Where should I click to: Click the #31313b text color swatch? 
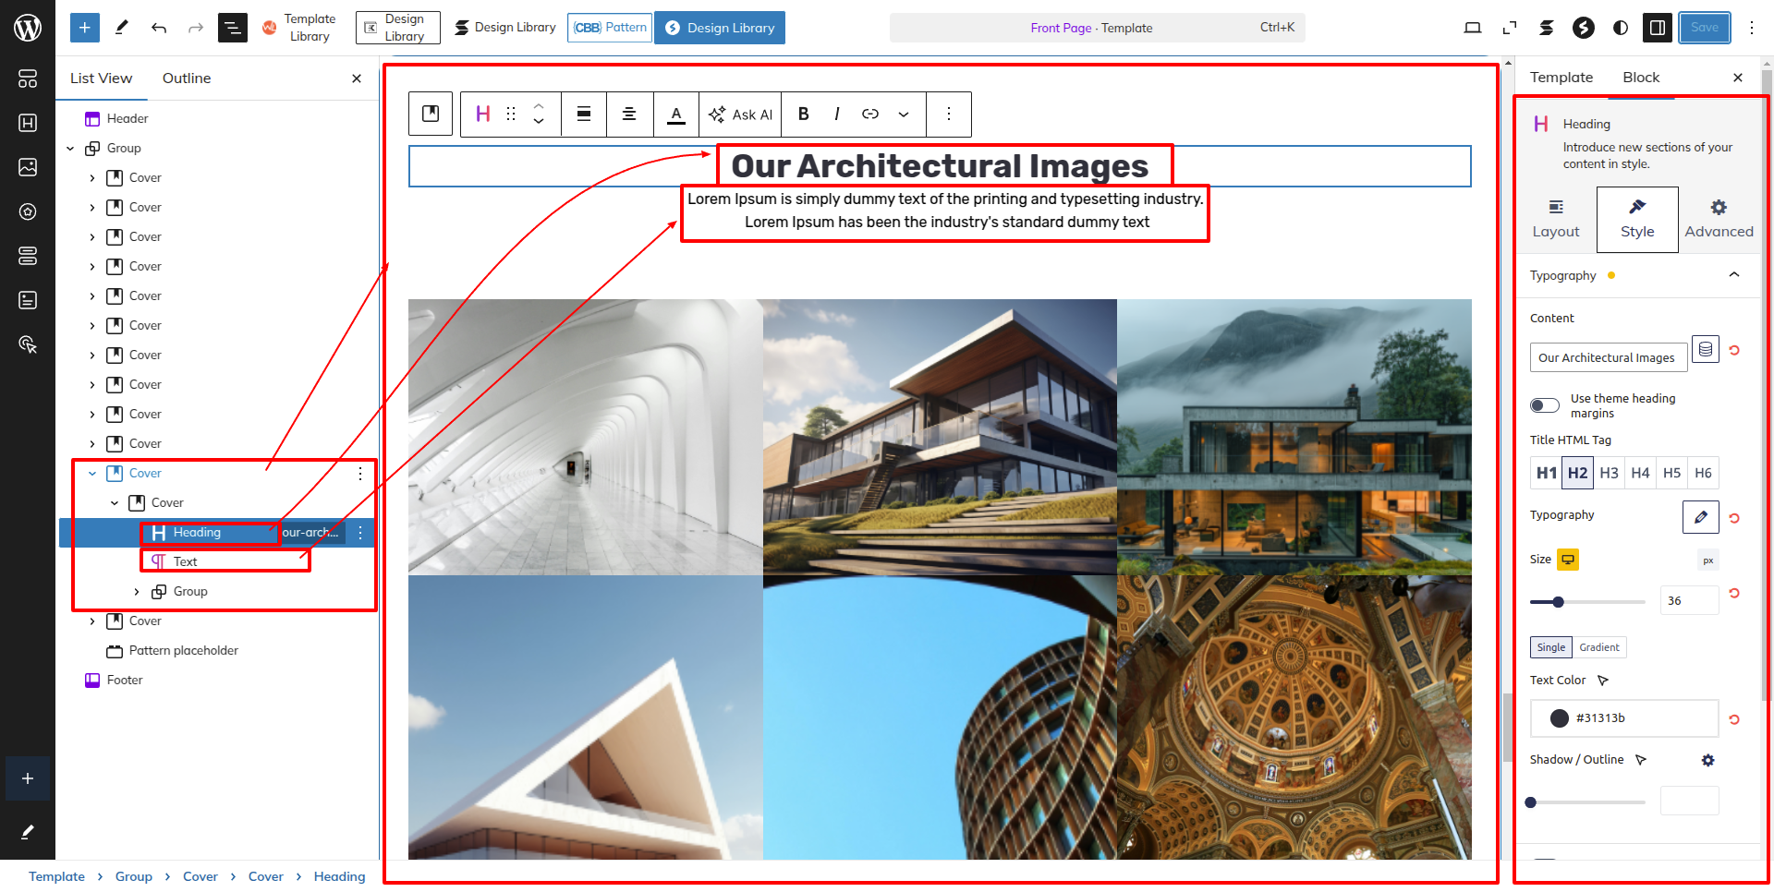click(x=1559, y=718)
